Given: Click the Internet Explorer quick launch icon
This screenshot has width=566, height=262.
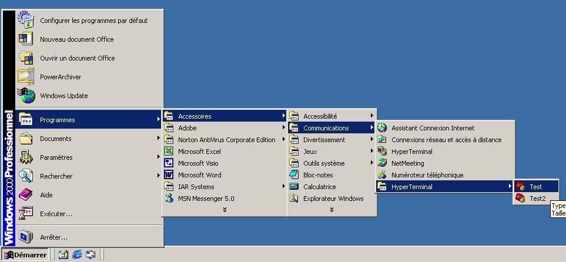Looking at the screenshot, I should coord(77,254).
